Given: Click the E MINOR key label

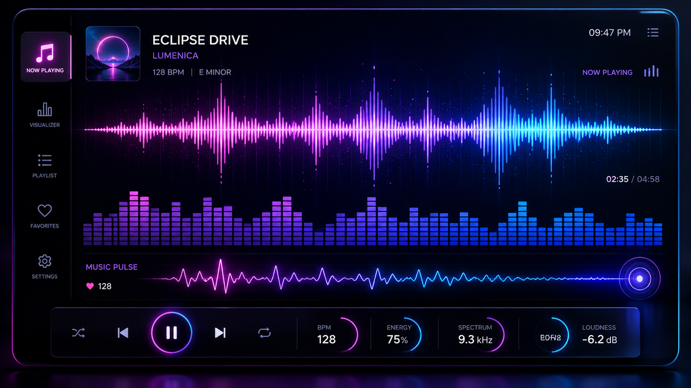Looking at the screenshot, I should [x=215, y=72].
